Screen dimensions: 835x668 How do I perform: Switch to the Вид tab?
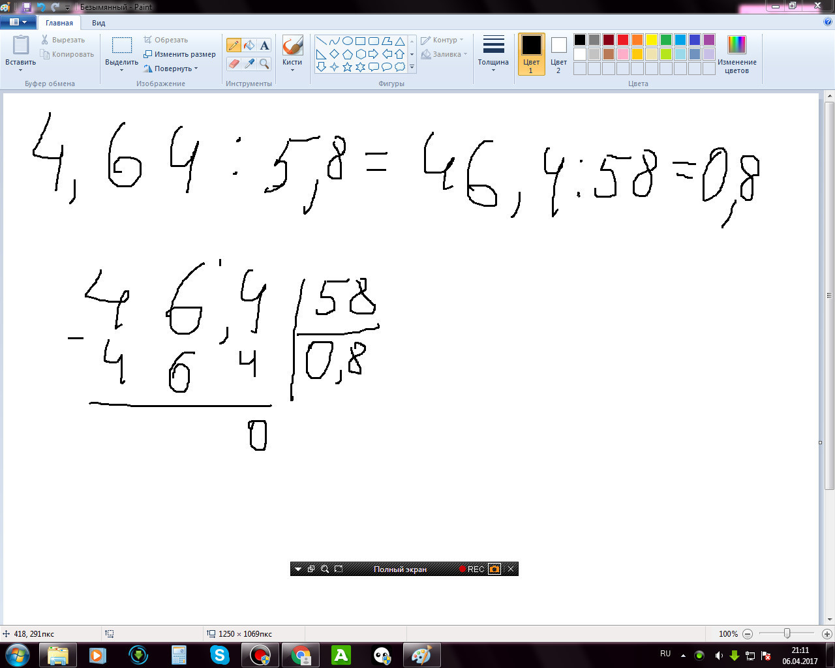coord(99,23)
